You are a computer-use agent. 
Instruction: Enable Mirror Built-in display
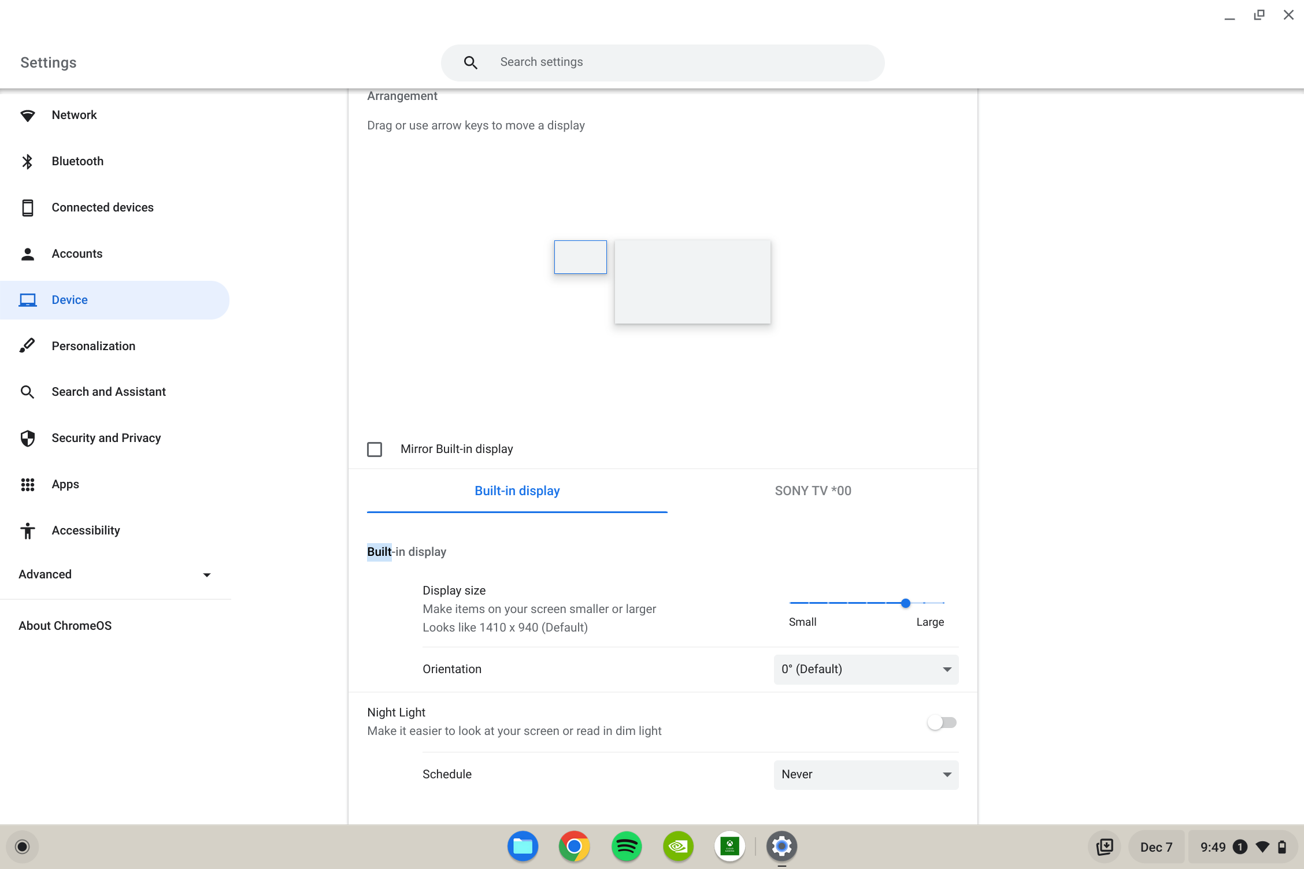pos(375,449)
